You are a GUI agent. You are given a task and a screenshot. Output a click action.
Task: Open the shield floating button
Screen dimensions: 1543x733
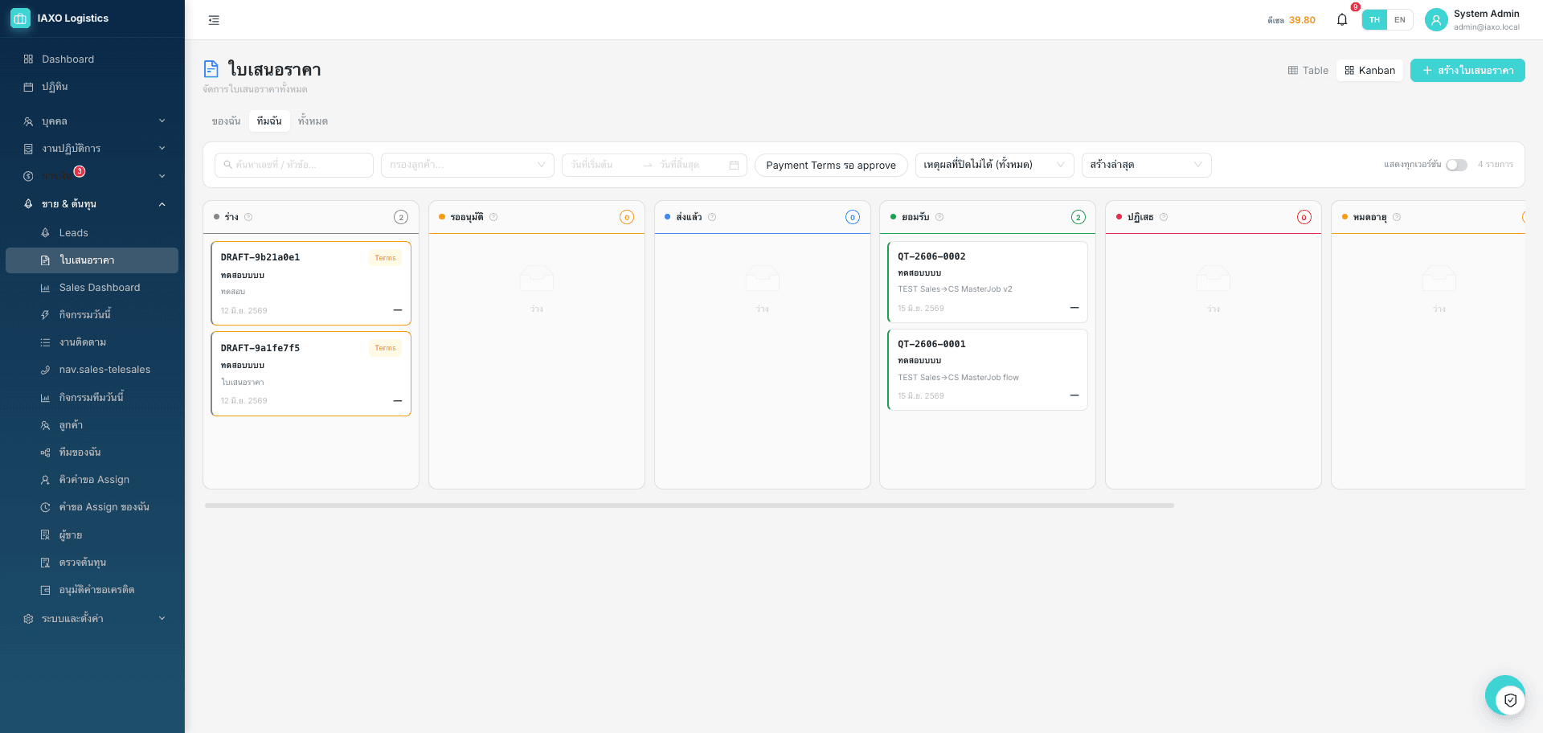[x=1510, y=700]
